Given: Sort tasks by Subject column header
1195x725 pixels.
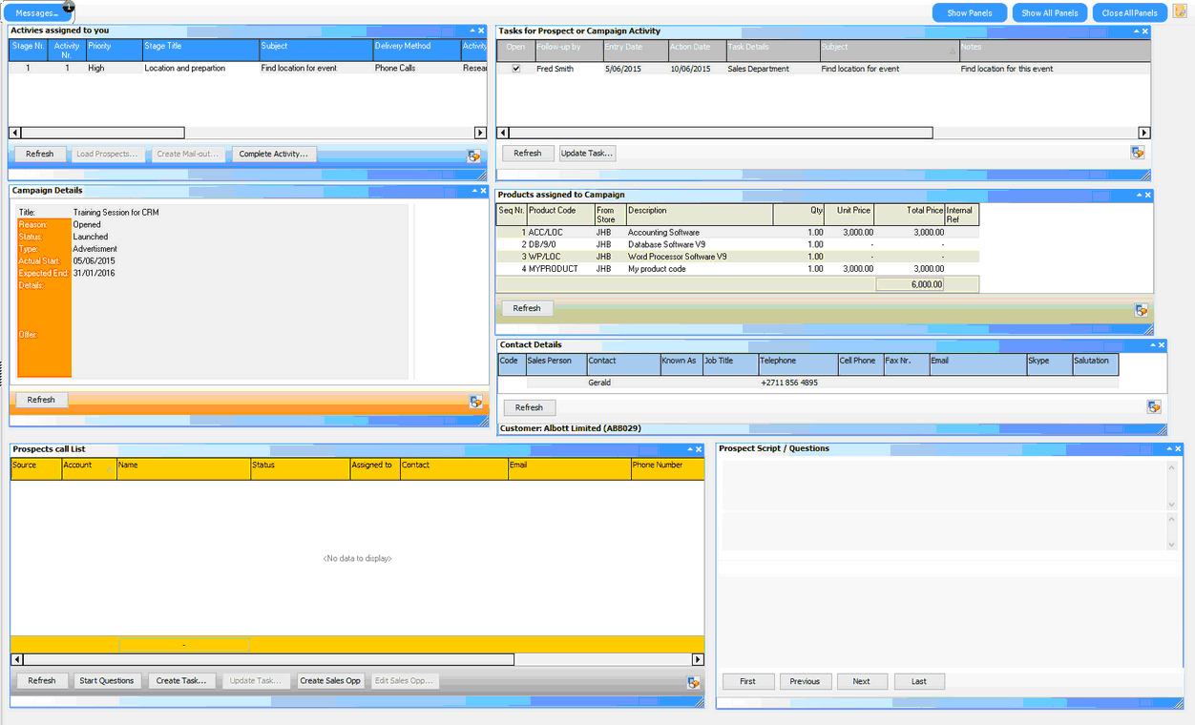Looking at the screenshot, I should 888,47.
